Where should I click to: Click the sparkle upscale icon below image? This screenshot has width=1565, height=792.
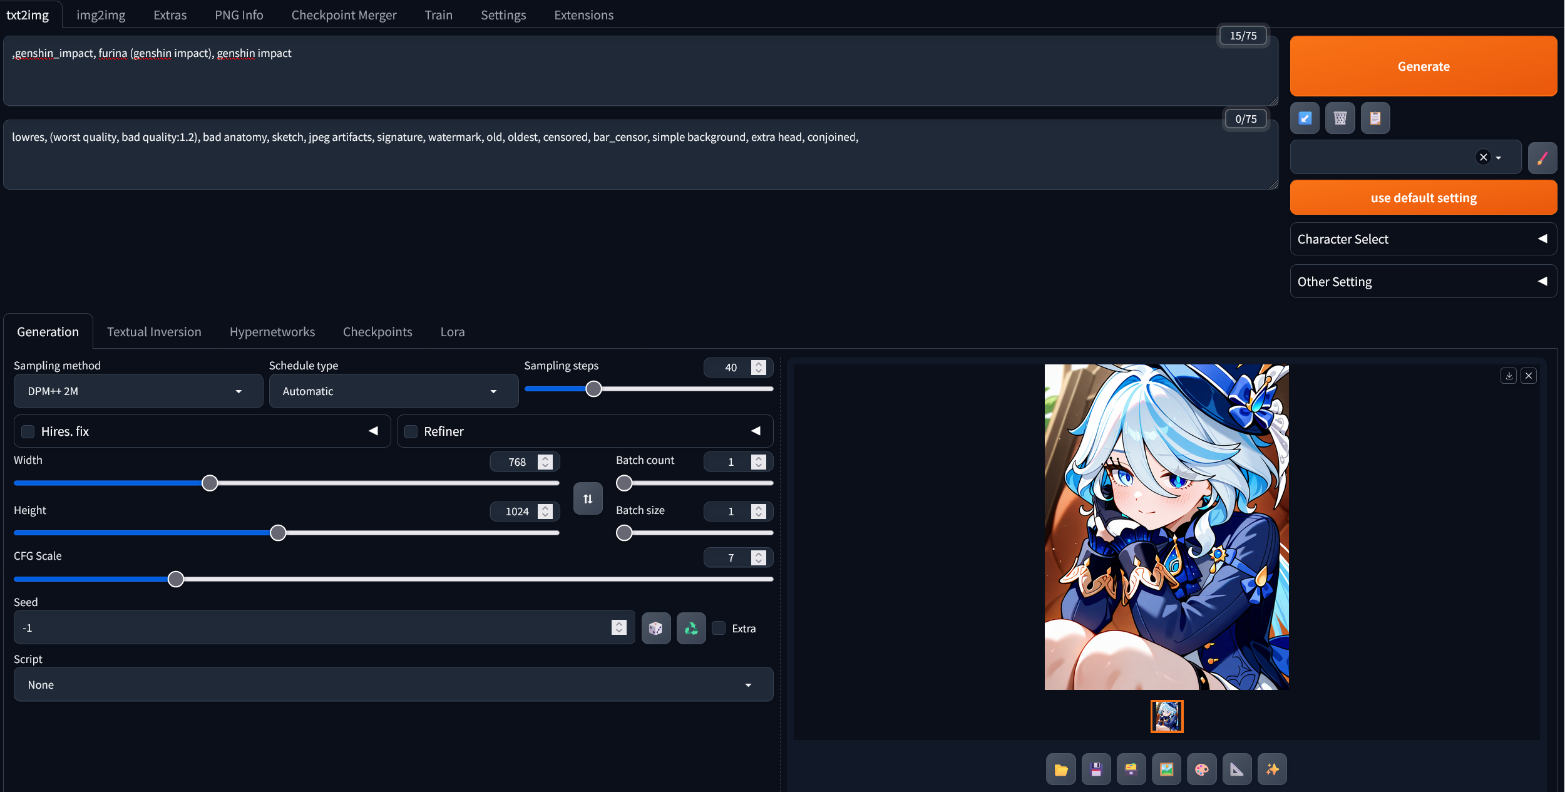coord(1272,769)
